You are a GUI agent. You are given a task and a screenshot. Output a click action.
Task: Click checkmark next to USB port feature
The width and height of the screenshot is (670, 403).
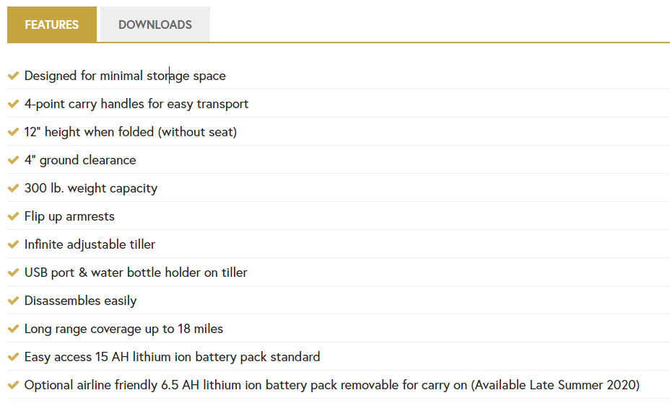point(13,273)
